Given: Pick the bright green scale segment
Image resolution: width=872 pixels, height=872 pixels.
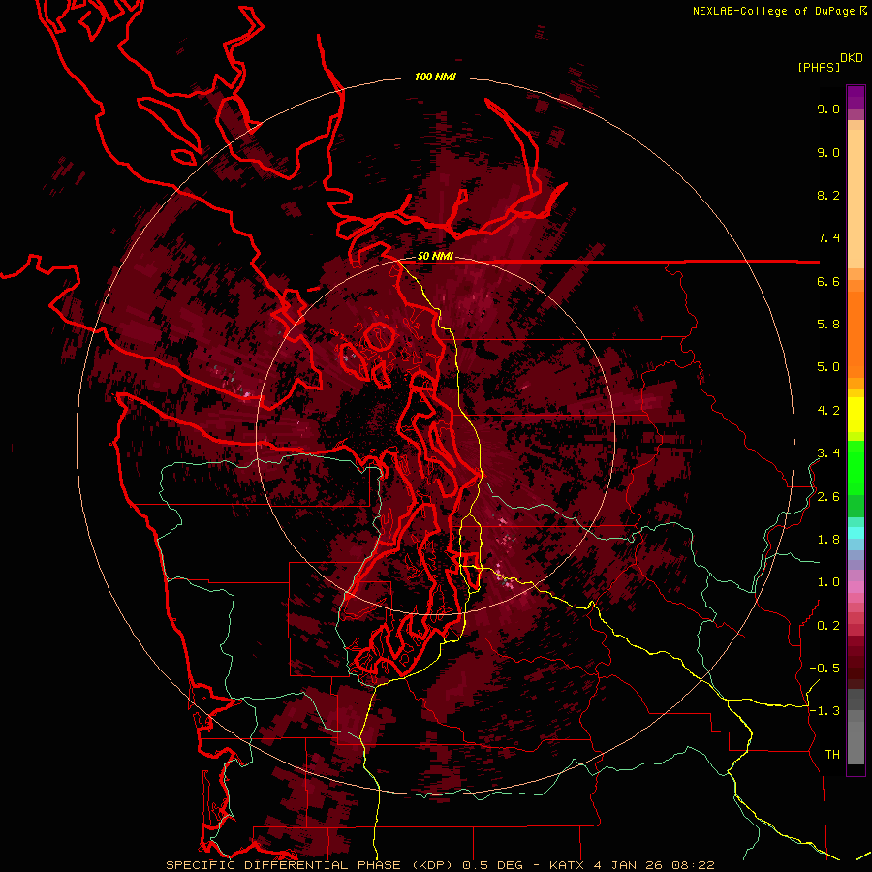Looking at the screenshot, I should pos(856,467).
